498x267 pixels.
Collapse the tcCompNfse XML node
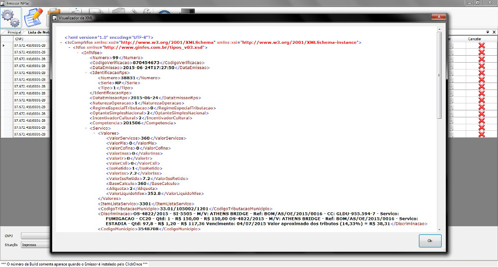click(61, 42)
